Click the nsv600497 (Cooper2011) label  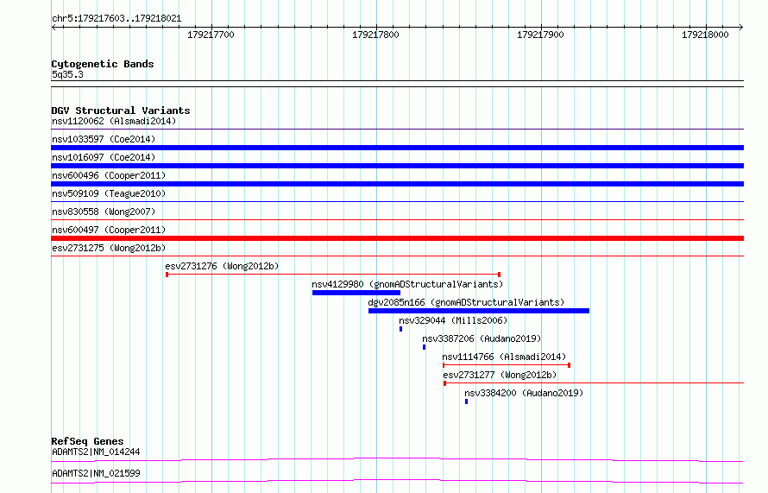coord(109,230)
